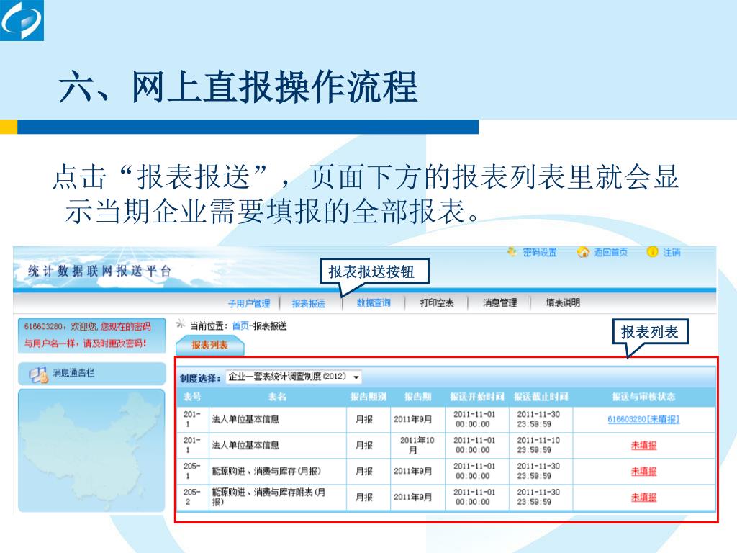Click 注销 to log out

672,253
